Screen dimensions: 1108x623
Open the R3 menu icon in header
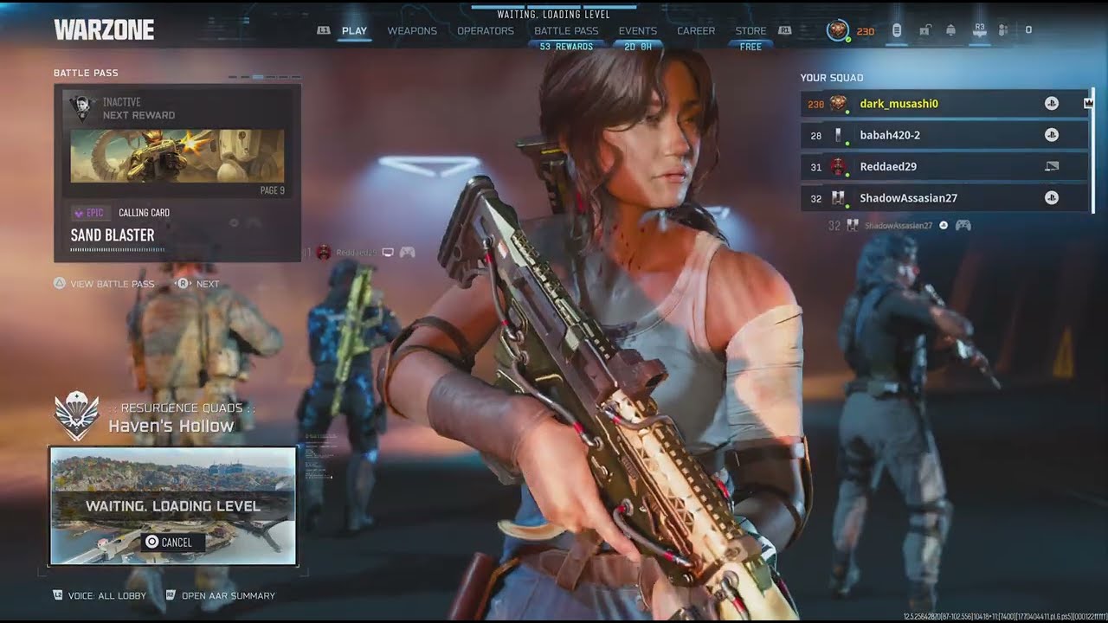(980, 30)
